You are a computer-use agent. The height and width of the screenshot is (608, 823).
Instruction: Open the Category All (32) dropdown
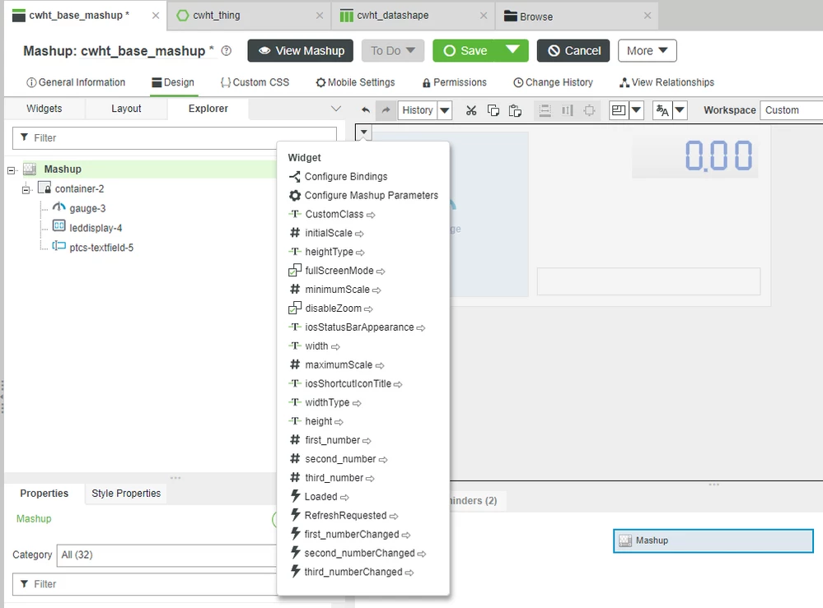[x=166, y=555]
